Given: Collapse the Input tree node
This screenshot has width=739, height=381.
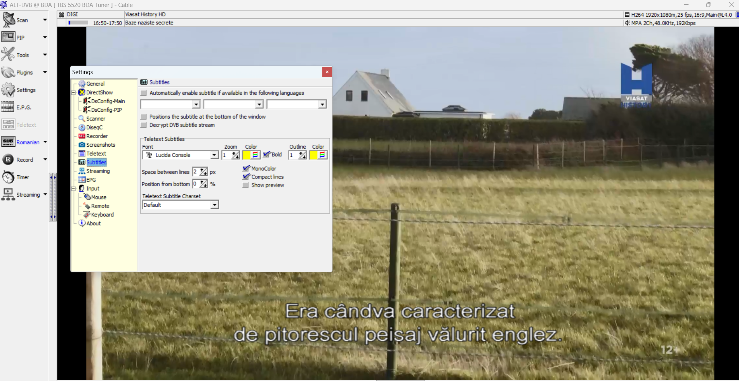Looking at the screenshot, I should pyautogui.click(x=73, y=189).
